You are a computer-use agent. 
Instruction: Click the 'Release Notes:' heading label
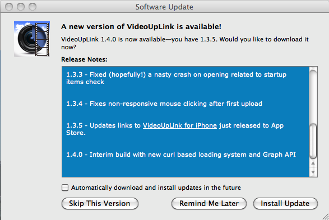click(x=84, y=59)
